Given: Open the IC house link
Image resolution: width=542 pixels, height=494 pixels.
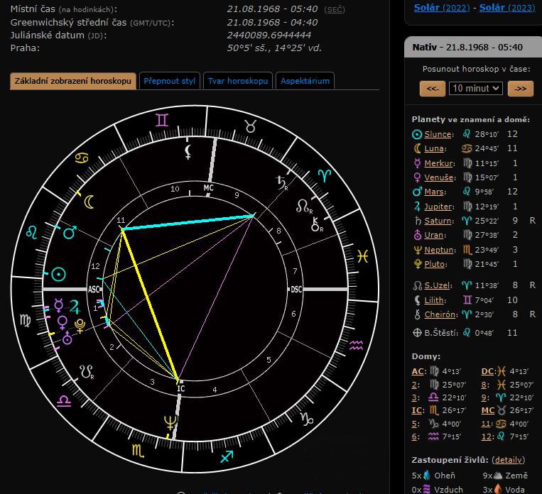Looking at the screenshot, I should (x=417, y=410).
